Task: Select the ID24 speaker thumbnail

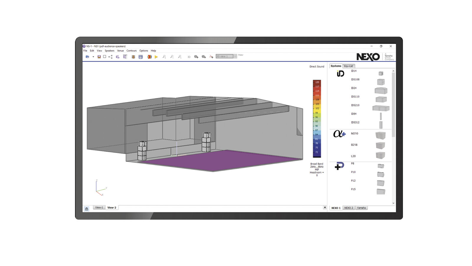Action: point(381,91)
